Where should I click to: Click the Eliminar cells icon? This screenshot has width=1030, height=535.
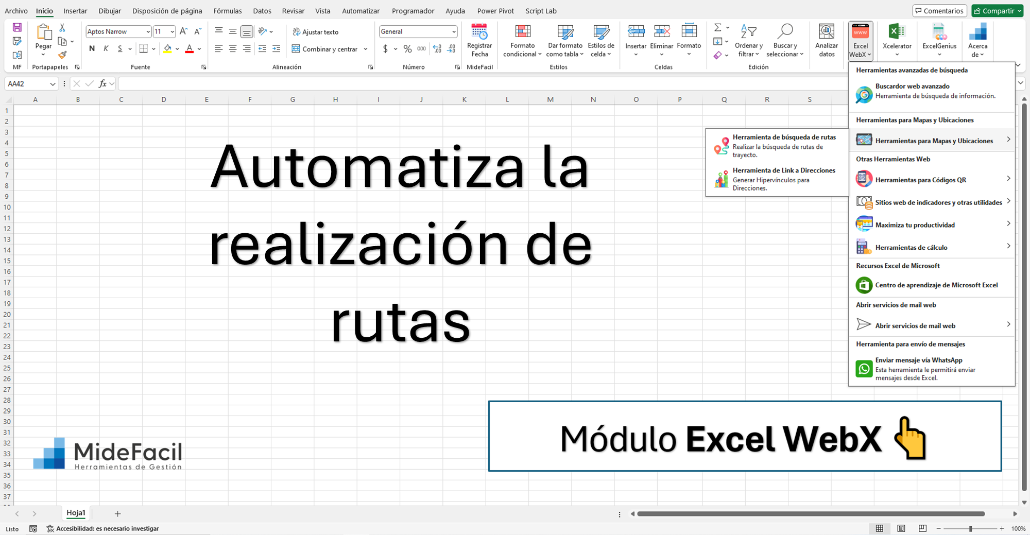[x=662, y=31]
